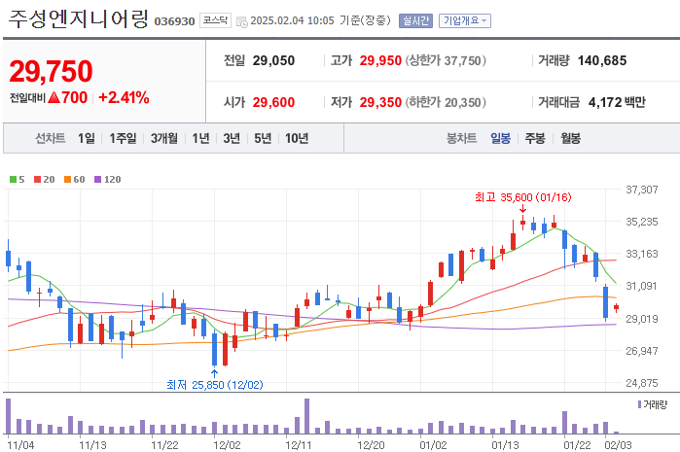This screenshot has height=452, width=680.
Task: Switch to the 주봉 weekly candle chart
Action: coord(535,138)
